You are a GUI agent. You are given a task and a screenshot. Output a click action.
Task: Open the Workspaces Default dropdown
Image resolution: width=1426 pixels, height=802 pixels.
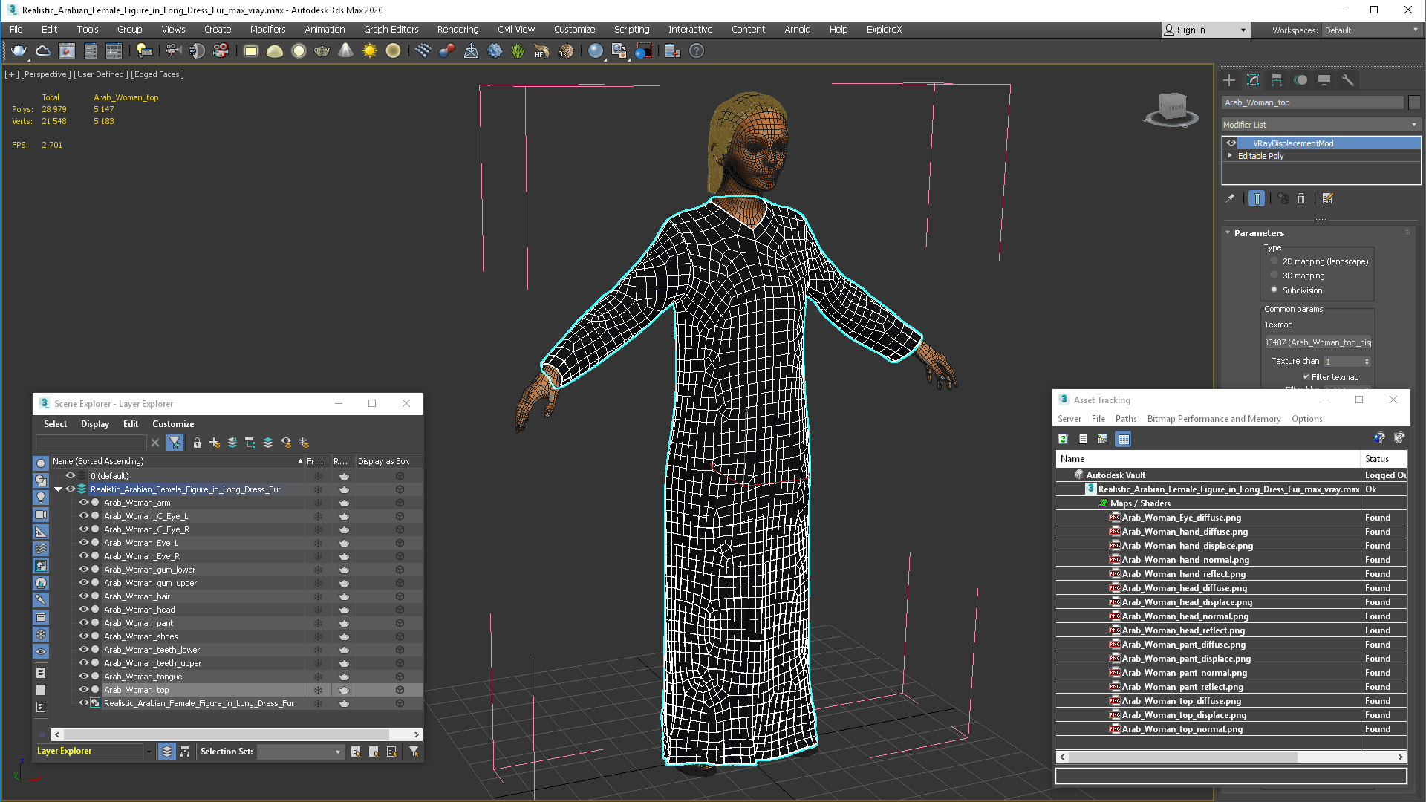tap(1371, 30)
